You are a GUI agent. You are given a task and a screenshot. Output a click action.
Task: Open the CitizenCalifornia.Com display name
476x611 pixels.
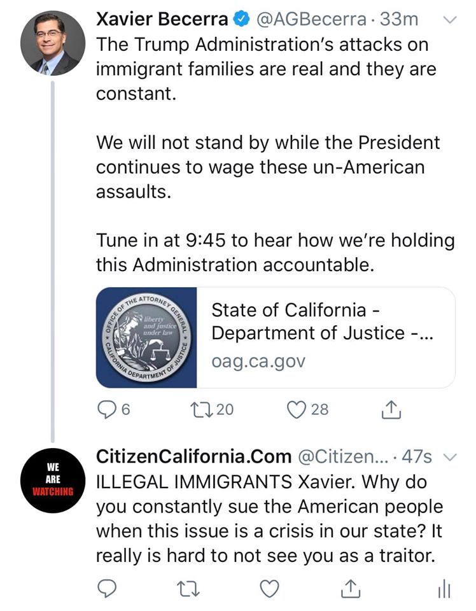pyautogui.click(x=193, y=456)
